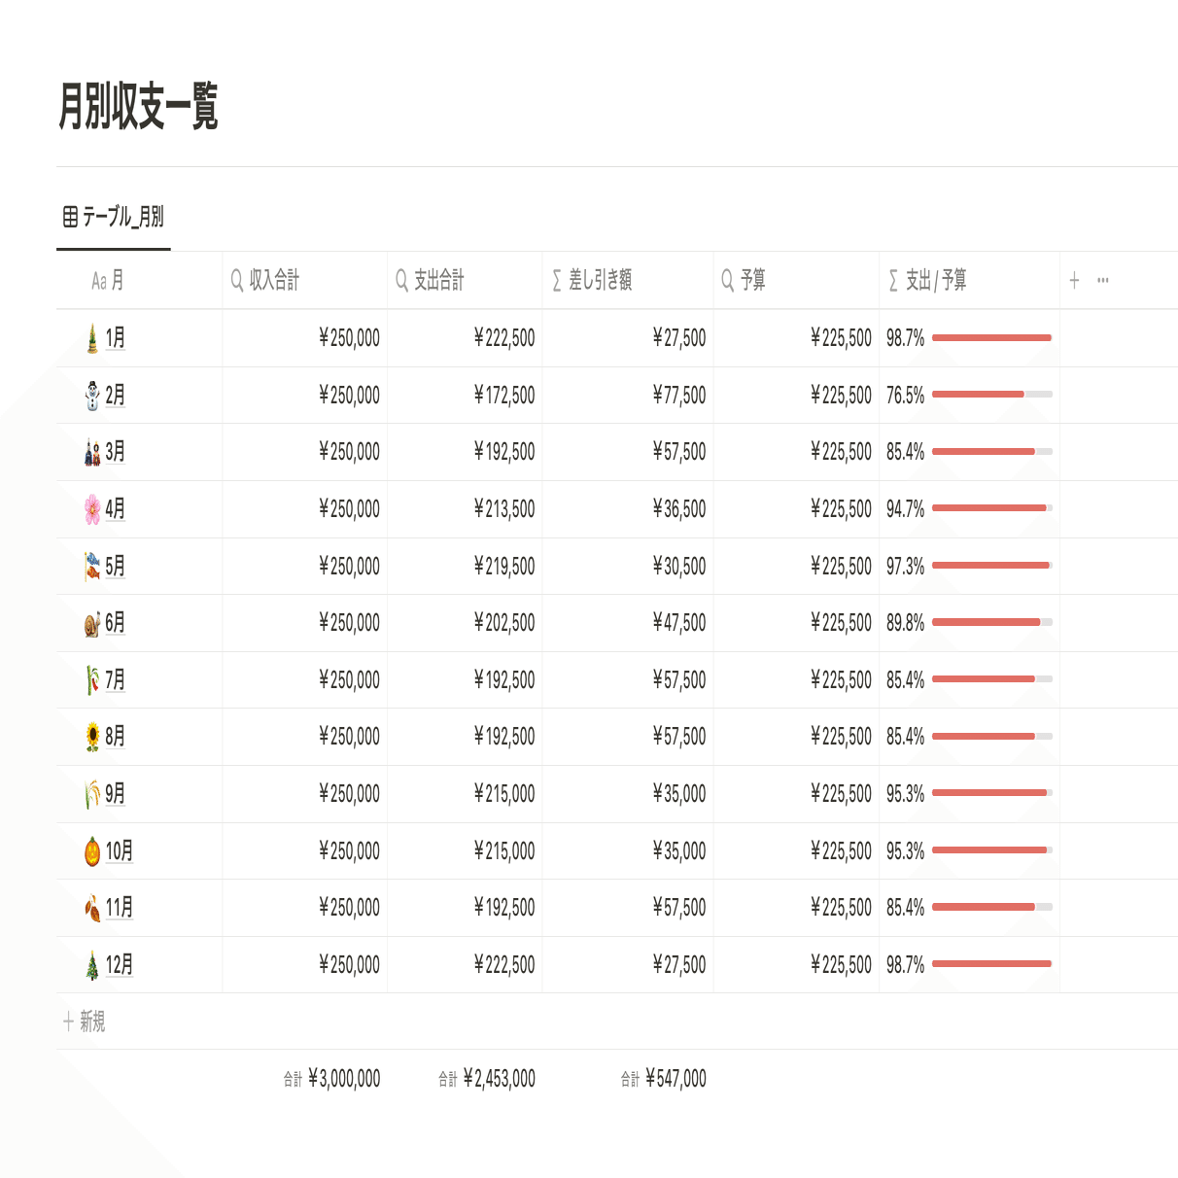Open the 6月 page link

pyautogui.click(x=115, y=623)
